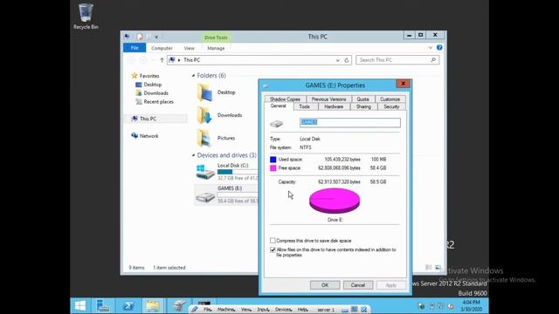Open the VirtualBox Devices menu
The width and height of the screenshot is (559, 314).
[283, 310]
